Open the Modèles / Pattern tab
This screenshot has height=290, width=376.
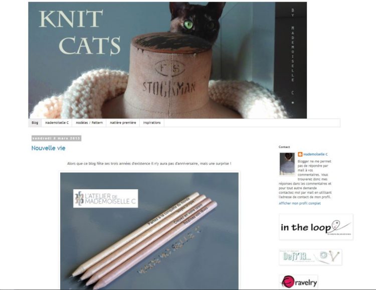89,123
